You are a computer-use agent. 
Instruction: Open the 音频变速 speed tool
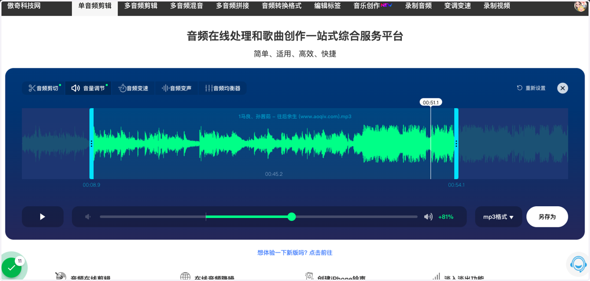click(x=133, y=89)
